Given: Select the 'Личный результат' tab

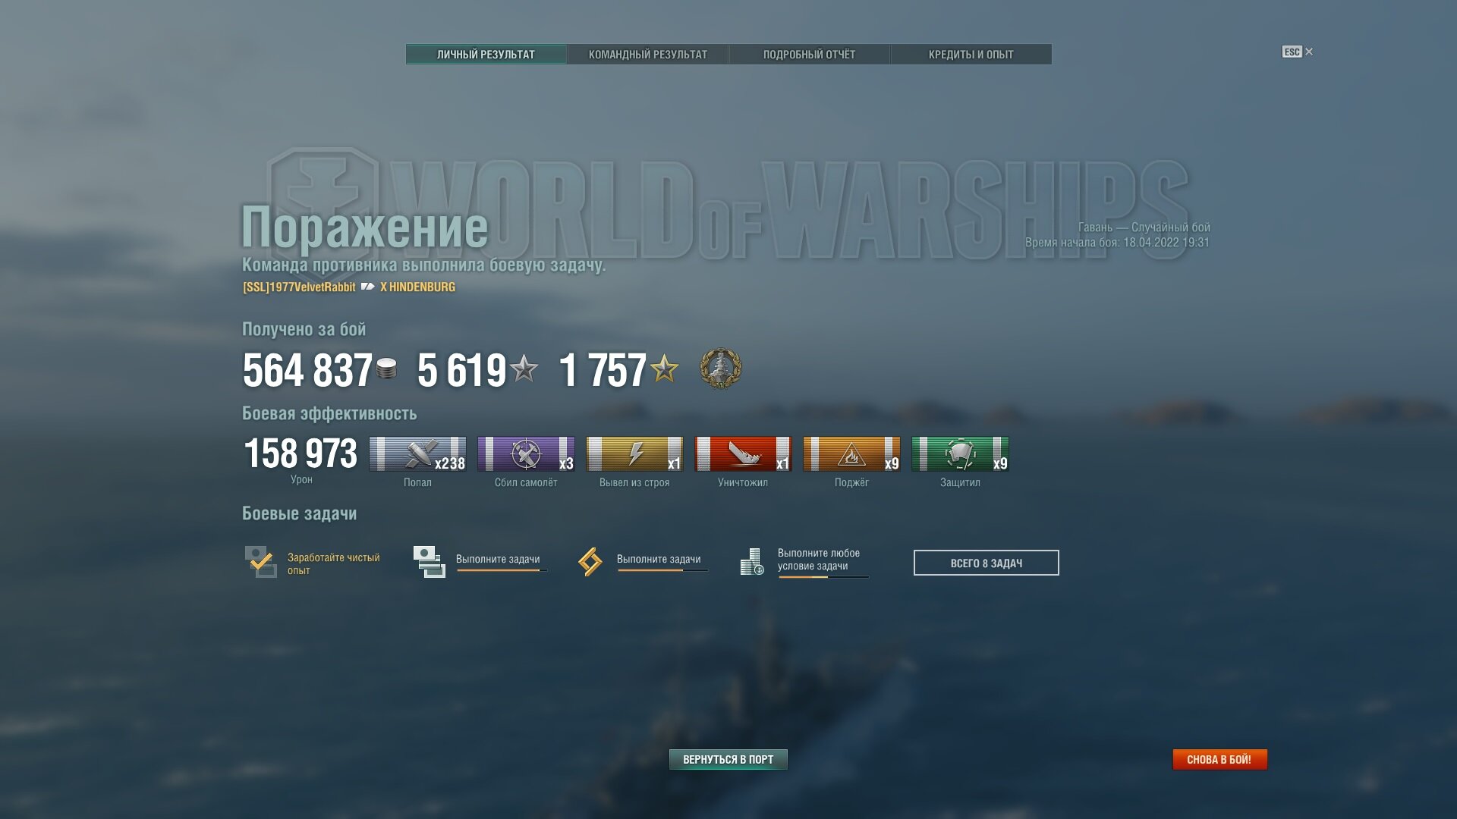Looking at the screenshot, I should 486,55.
